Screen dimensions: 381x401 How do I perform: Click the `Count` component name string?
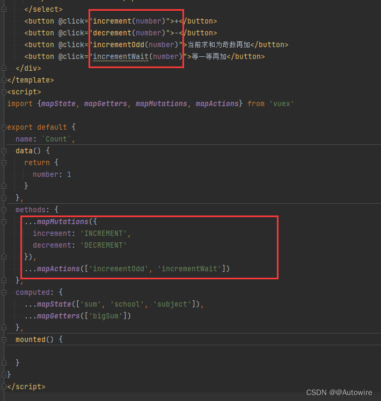pyautogui.click(x=56, y=139)
